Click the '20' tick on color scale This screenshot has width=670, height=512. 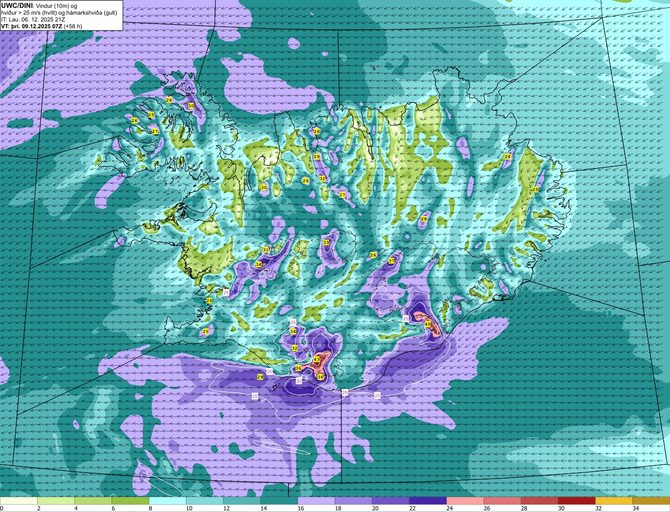pyautogui.click(x=374, y=508)
